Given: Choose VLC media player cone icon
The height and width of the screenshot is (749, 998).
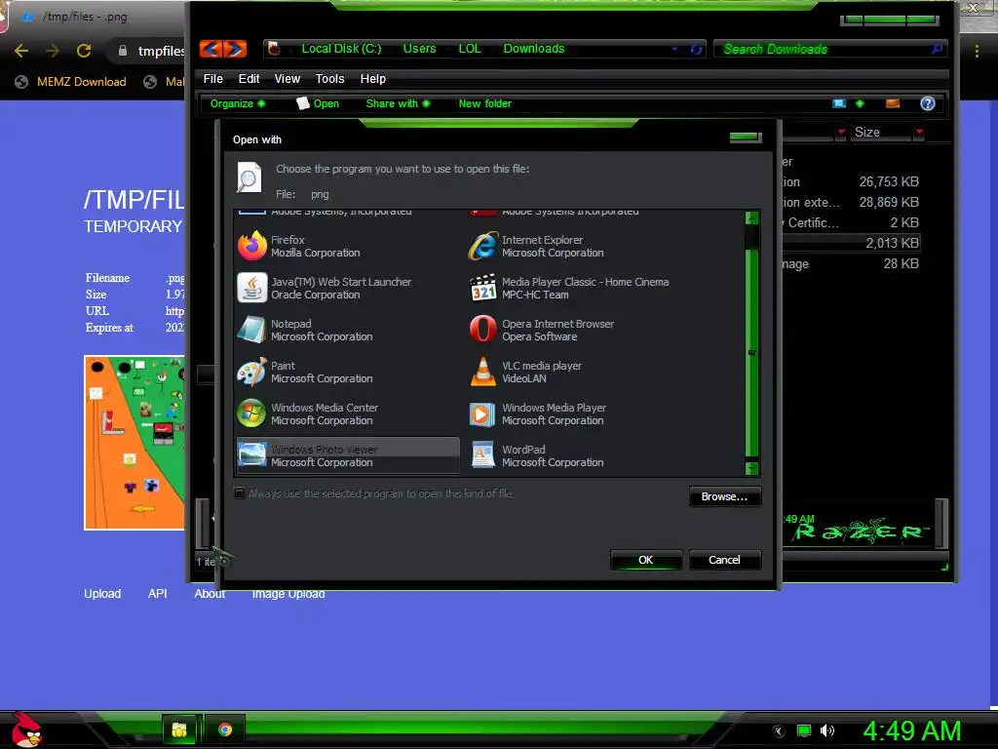Looking at the screenshot, I should [x=482, y=372].
